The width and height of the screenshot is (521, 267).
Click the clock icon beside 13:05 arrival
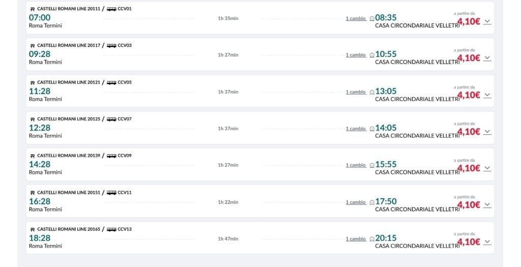coord(372,92)
